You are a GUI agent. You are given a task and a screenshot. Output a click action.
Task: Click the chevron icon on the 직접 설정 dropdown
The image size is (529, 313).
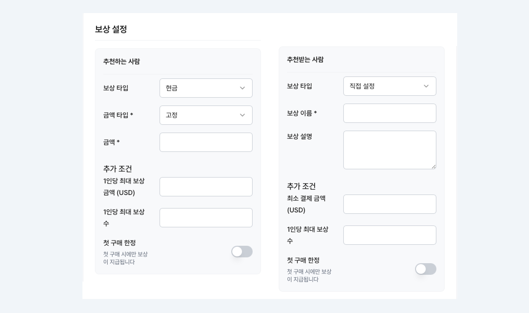tap(426, 86)
